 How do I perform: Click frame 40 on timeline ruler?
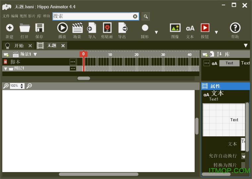coord(190,55)
